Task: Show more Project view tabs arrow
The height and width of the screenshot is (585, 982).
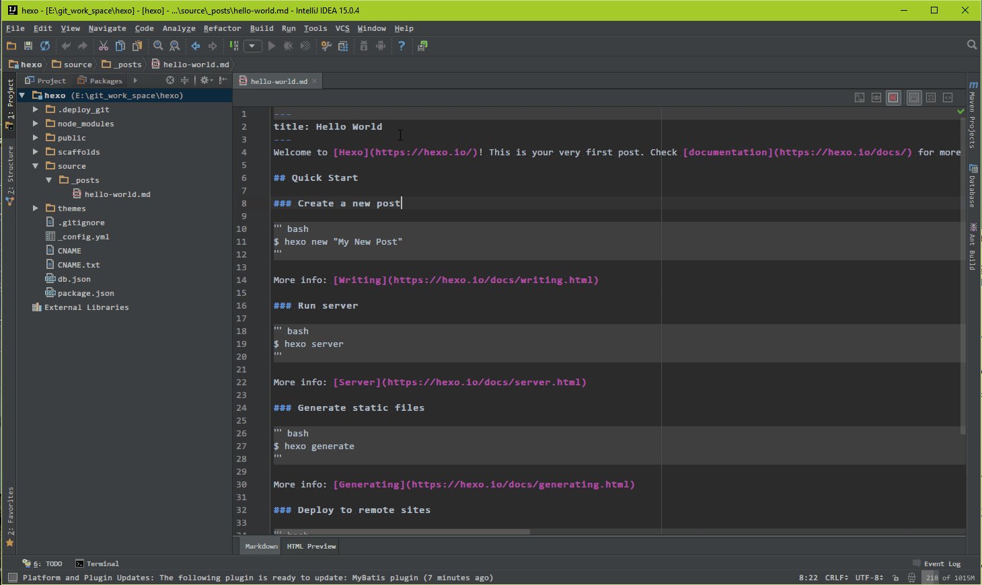Action: (135, 81)
